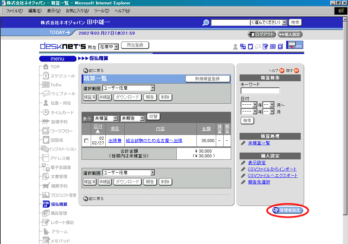Open the スケジュール sidebar icon

click(46, 76)
